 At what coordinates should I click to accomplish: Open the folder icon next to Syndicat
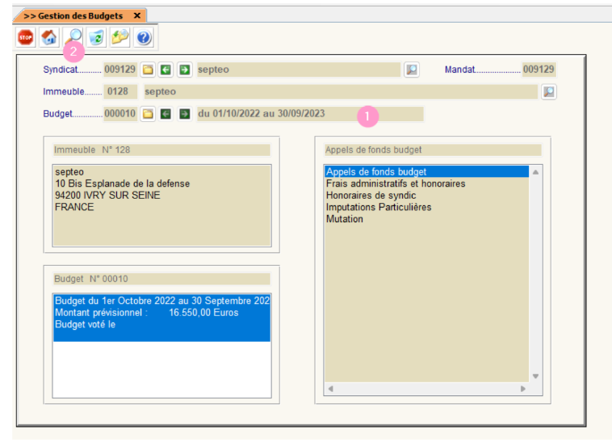(x=148, y=70)
